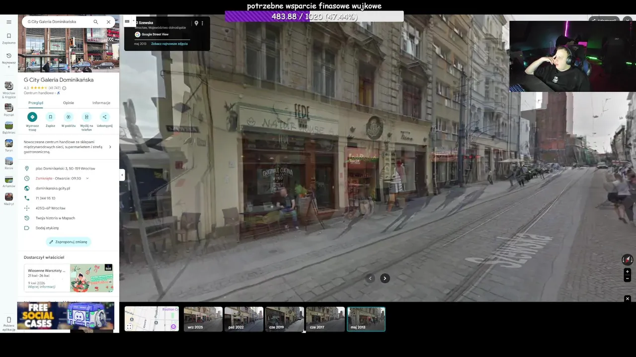Image resolution: width=636 pixels, height=357 pixels.
Task: Click the rating info icon
Action: (64, 88)
